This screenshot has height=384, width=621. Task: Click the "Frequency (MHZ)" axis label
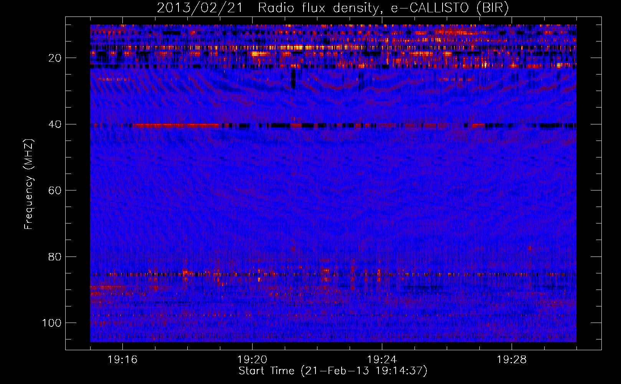tap(29, 184)
